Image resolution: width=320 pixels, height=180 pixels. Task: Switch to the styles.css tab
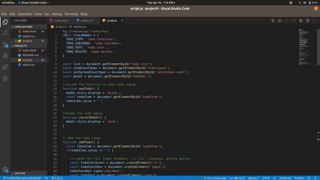[x=86, y=20]
